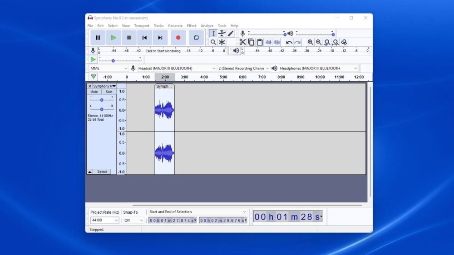Zoom in with the magnifier plus icon

(310, 42)
